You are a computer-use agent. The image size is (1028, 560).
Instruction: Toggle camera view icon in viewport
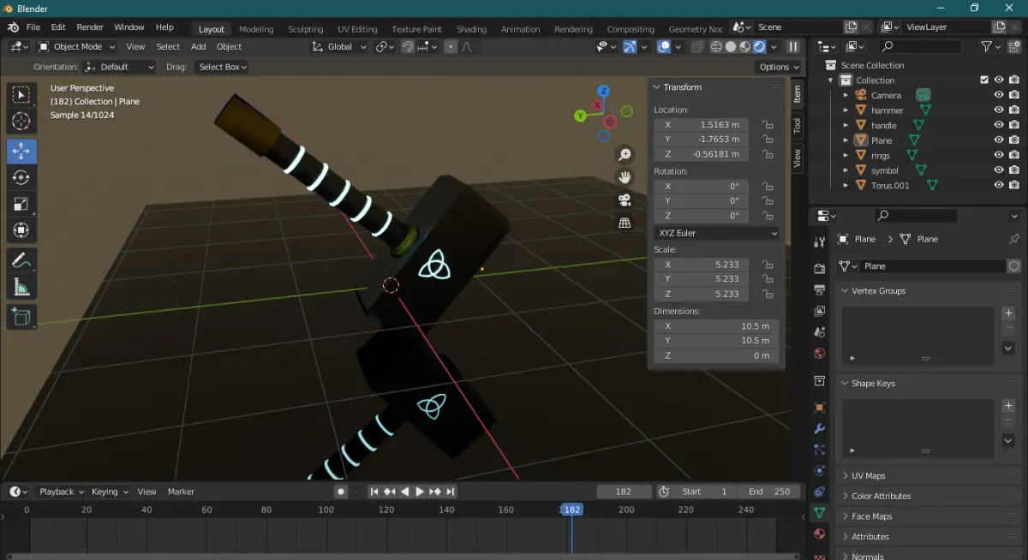[x=625, y=200]
